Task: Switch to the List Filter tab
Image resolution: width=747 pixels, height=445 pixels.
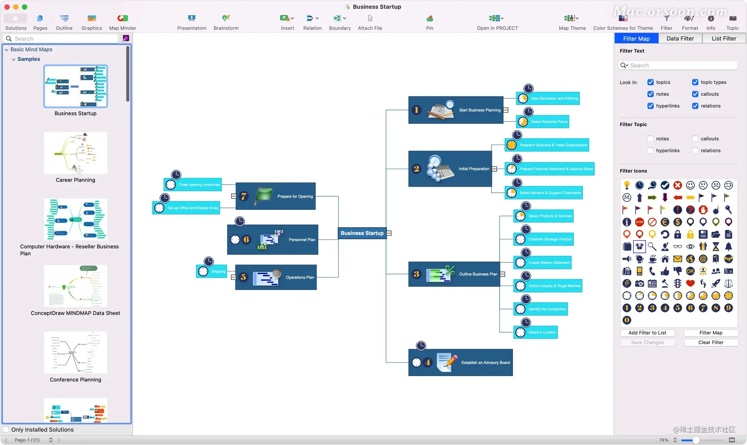Action: [x=722, y=38]
